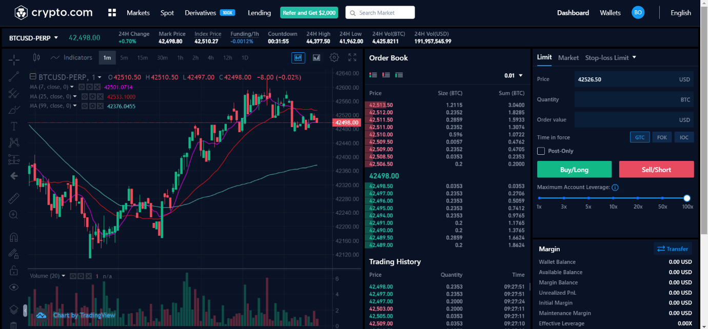
Task: Toggle magnet mode for drawings
Action: (x=14, y=237)
